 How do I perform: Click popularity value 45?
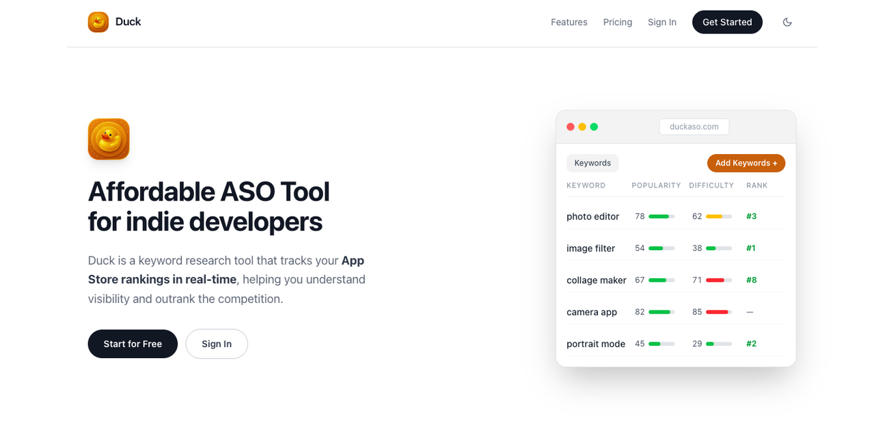[x=640, y=344]
